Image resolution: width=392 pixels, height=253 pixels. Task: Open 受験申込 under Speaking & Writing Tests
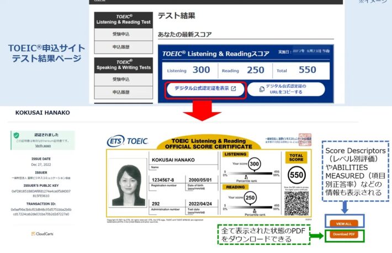click(x=124, y=80)
